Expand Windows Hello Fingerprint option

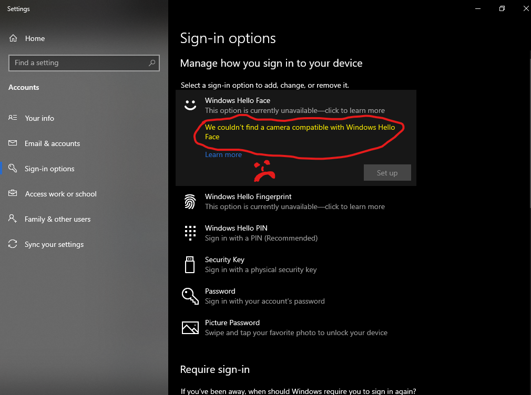(295, 202)
